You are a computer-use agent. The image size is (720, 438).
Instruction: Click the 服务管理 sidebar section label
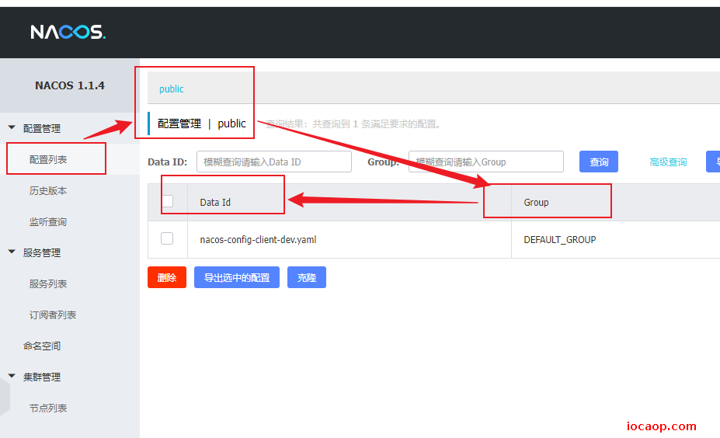tap(42, 253)
